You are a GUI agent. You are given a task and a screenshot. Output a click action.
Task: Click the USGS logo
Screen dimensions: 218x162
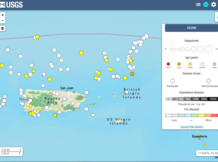12,5
